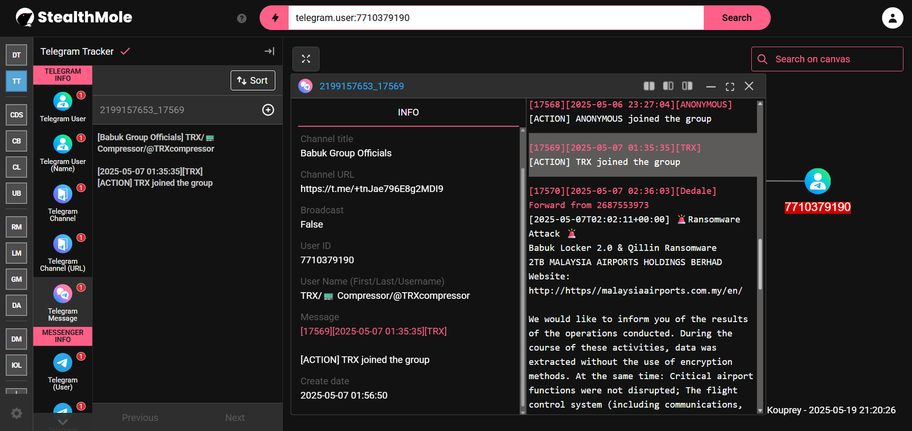Open the GM module in sidebar
Screen dimensions: 912x431
(x=17, y=280)
